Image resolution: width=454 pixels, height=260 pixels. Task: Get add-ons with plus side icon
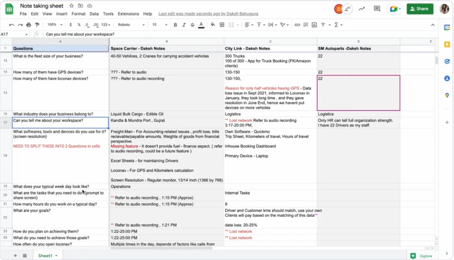point(447,123)
